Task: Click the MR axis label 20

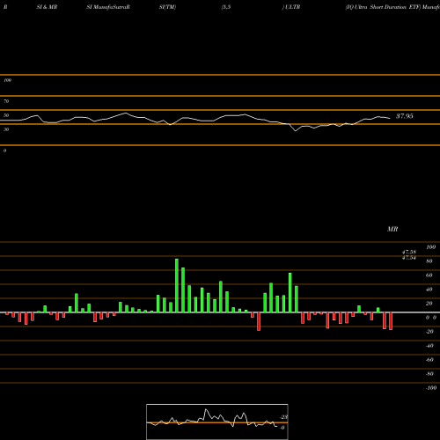Action: click(x=429, y=304)
